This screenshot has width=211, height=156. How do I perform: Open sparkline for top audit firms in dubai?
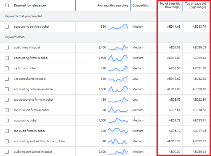click(118, 131)
